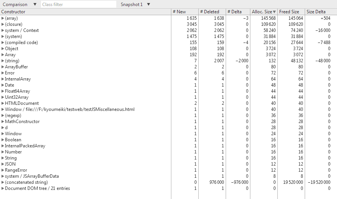This screenshot has height=199, width=337.
Task: Expand the ArrayBuffer row
Action: pyautogui.click(x=3, y=67)
